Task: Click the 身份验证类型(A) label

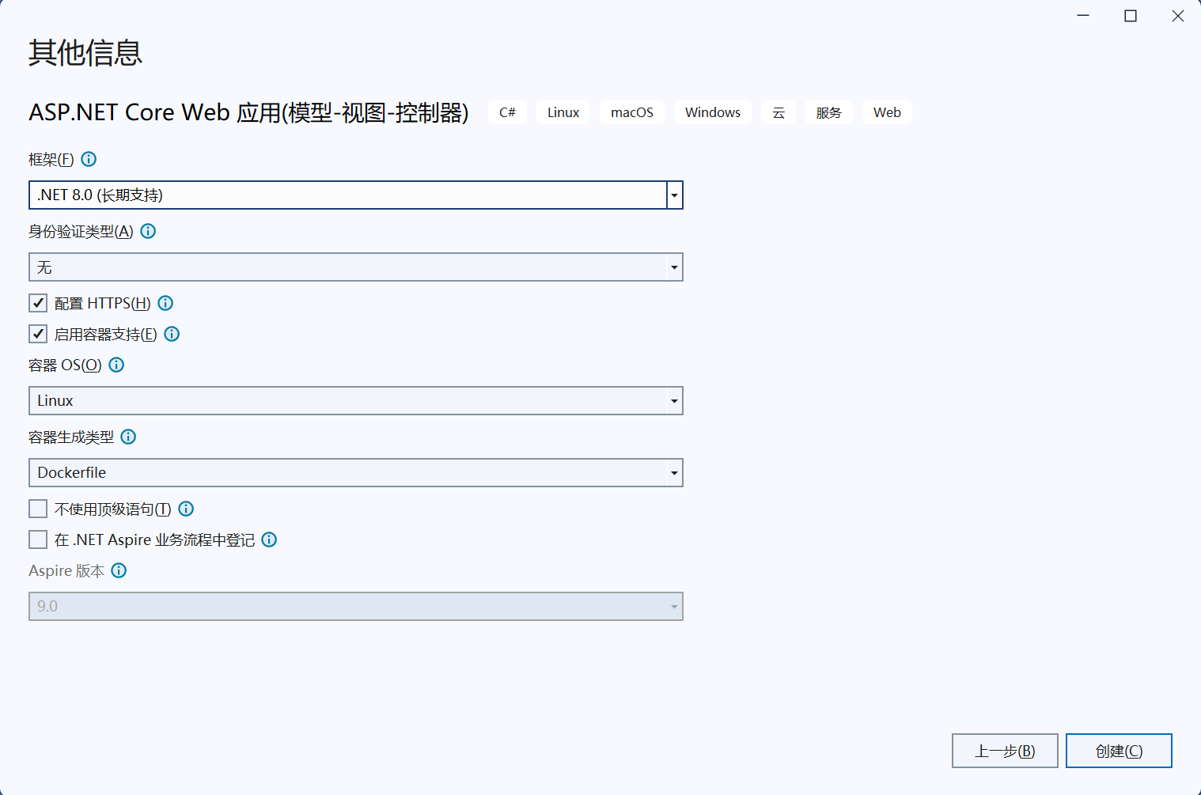Action: tap(81, 231)
